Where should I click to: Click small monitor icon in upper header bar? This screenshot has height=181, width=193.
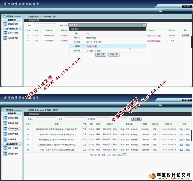160,11
